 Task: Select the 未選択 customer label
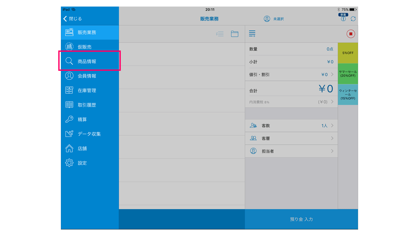point(279,19)
